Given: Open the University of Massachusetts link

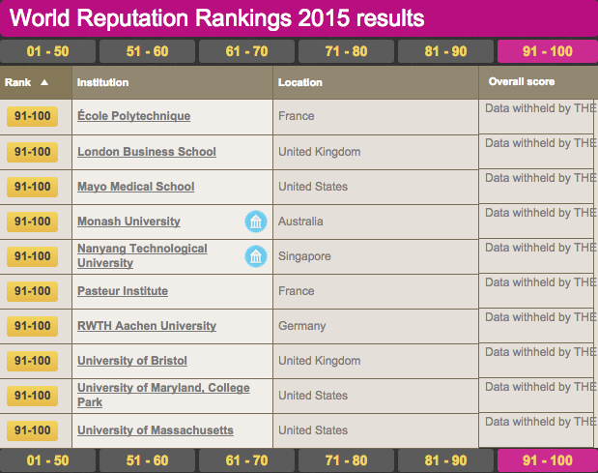Looking at the screenshot, I should pyautogui.click(x=156, y=430).
